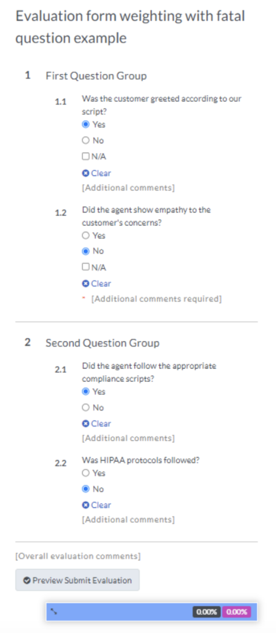Click the Clear x icon for question 1.2
The height and width of the screenshot is (633, 276).
(85, 284)
